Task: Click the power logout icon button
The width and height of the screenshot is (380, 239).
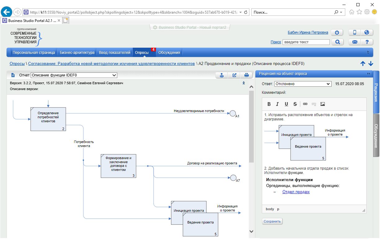Action: (x=337, y=33)
